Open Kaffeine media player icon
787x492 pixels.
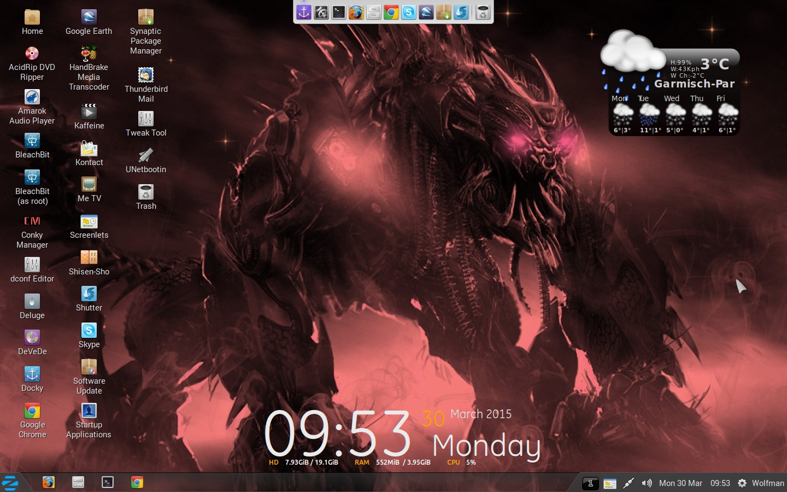89,116
